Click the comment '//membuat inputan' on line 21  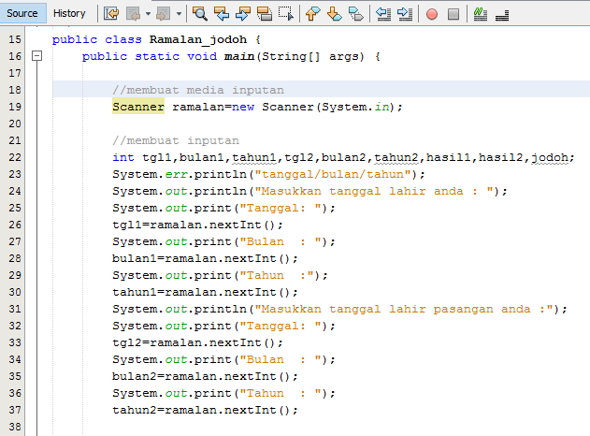[176, 141]
